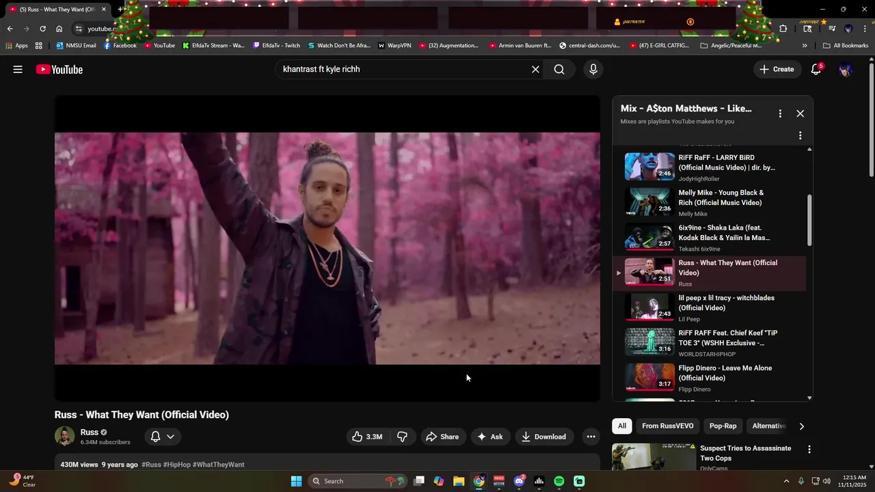This screenshot has width=875, height=492.
Task: Open the YouTube guide hamburger menu
Action: point(18,69)
